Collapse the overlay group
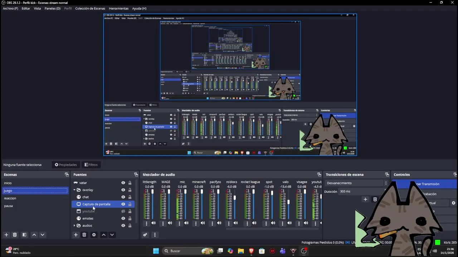 click(74, 190)
